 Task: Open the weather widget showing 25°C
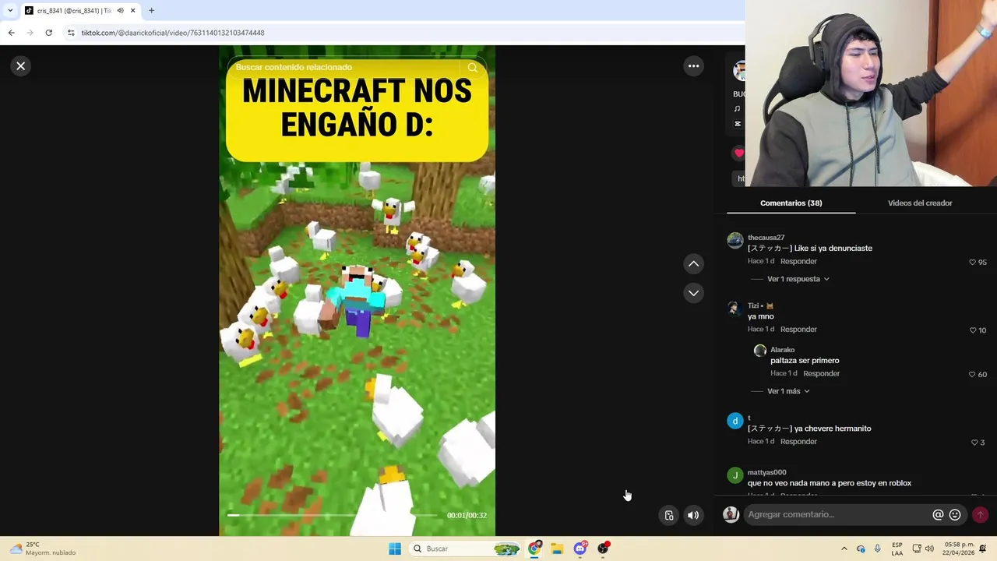click(44, 549)
